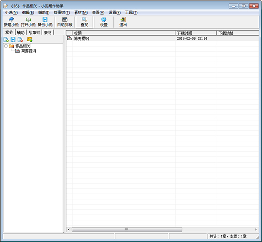This screenshot has height=242, width=262.
Task: Click the 2015-02-09 22:14 cell
Action: (x=192, y=39)
